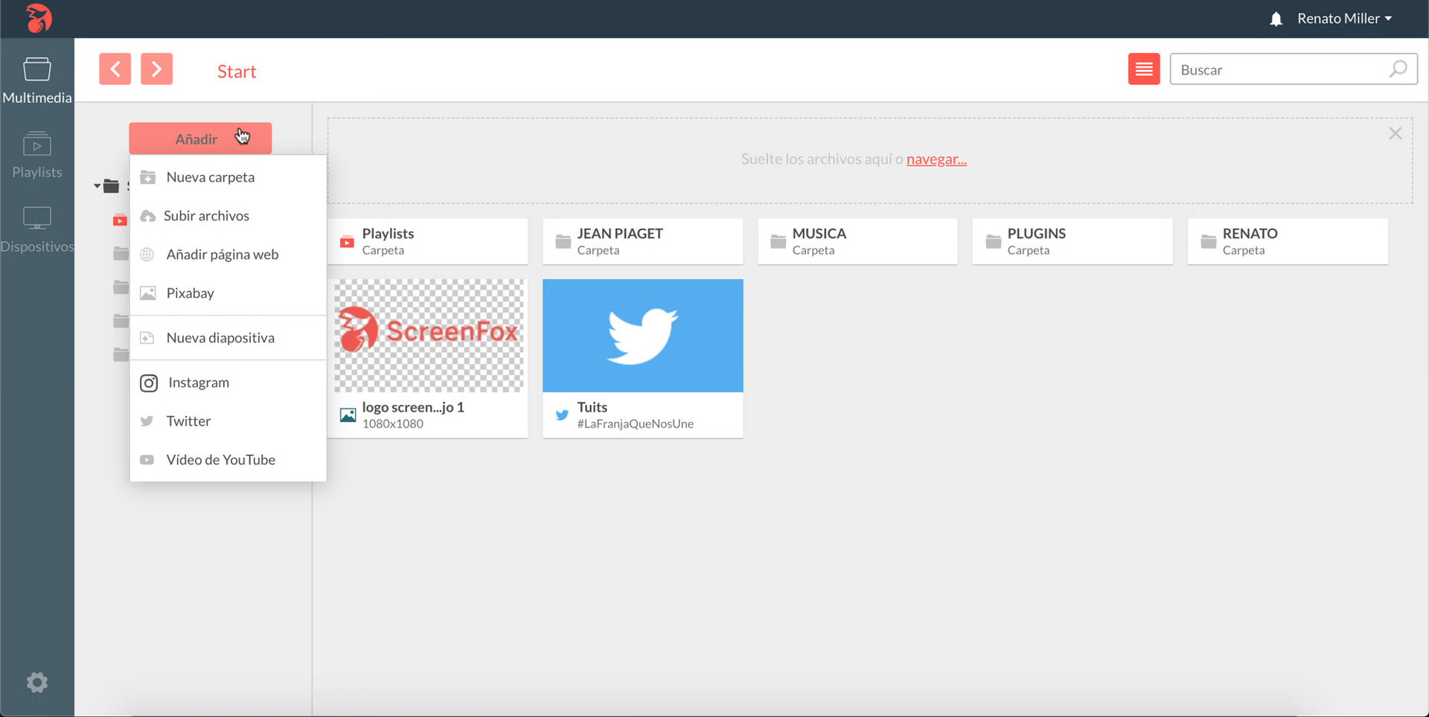Close the file drop zone
This screenshot has height=717, width=1429.
(x=1395, y=133)
